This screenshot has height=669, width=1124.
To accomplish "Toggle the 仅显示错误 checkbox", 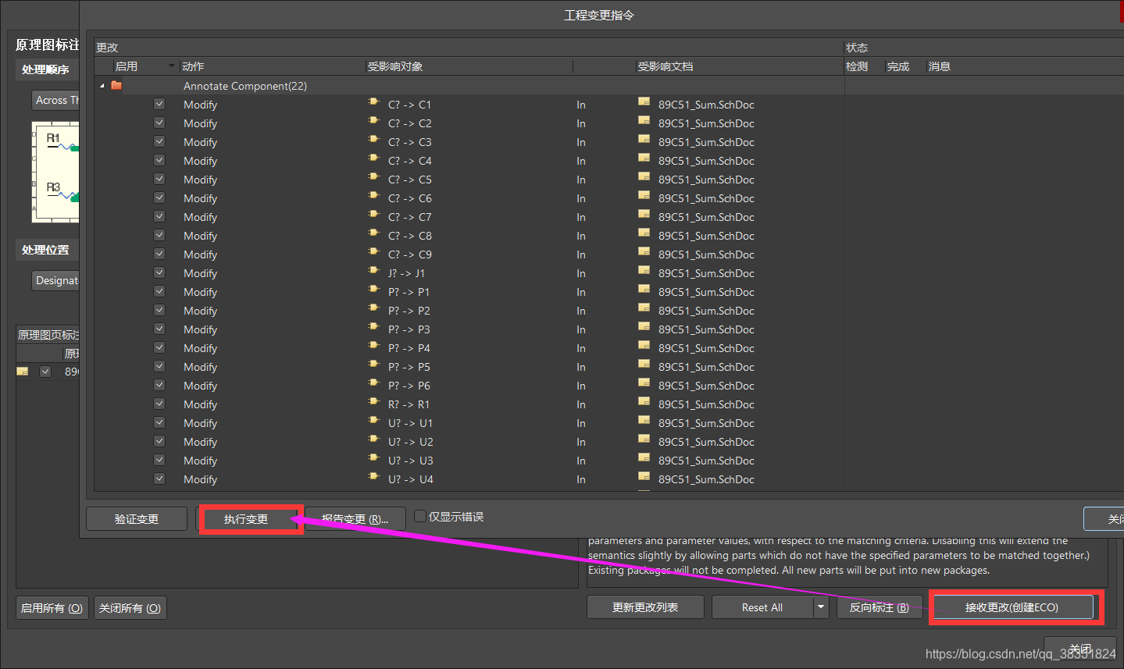I will click(420, 516).
